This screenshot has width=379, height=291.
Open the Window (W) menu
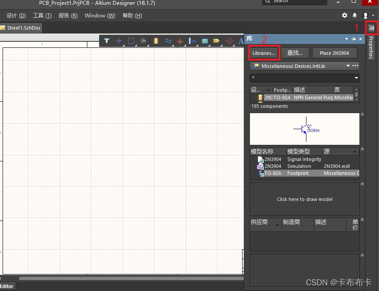(100, 16)
